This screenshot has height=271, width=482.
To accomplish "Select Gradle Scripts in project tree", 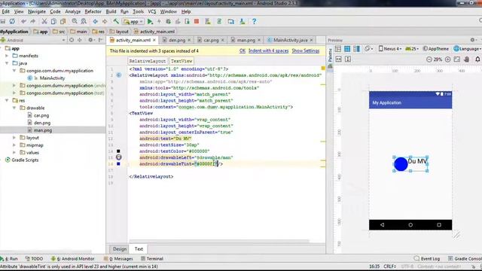I will click(25, 160).
